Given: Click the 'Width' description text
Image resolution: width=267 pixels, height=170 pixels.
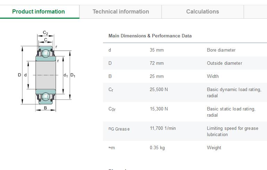Looking at the screenshot, I should (x=213, y=76).
